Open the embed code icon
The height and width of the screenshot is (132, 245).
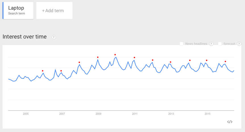click(230, 122)
